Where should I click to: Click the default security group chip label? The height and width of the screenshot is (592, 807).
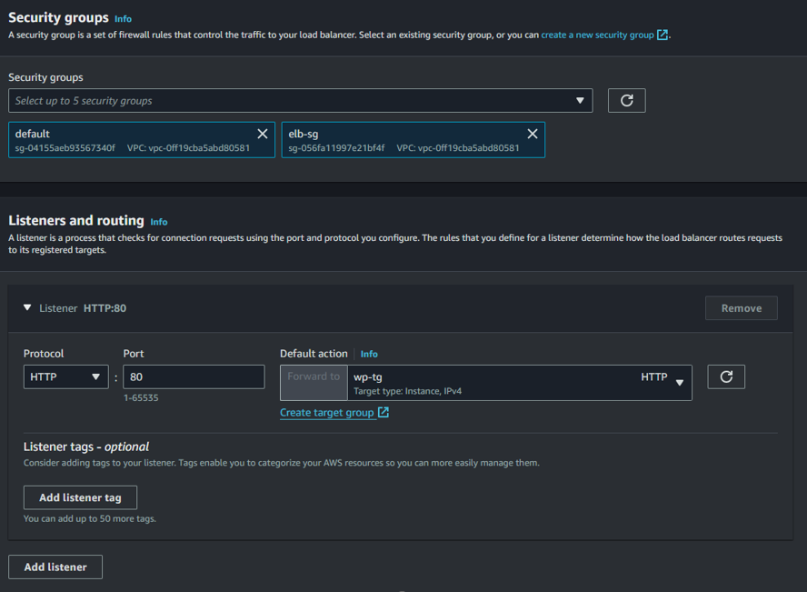[x=32, y=133]
